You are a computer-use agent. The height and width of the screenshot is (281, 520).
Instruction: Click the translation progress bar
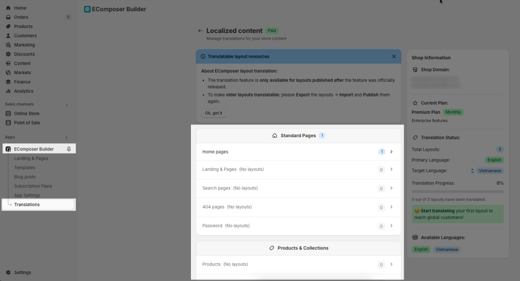458,192
